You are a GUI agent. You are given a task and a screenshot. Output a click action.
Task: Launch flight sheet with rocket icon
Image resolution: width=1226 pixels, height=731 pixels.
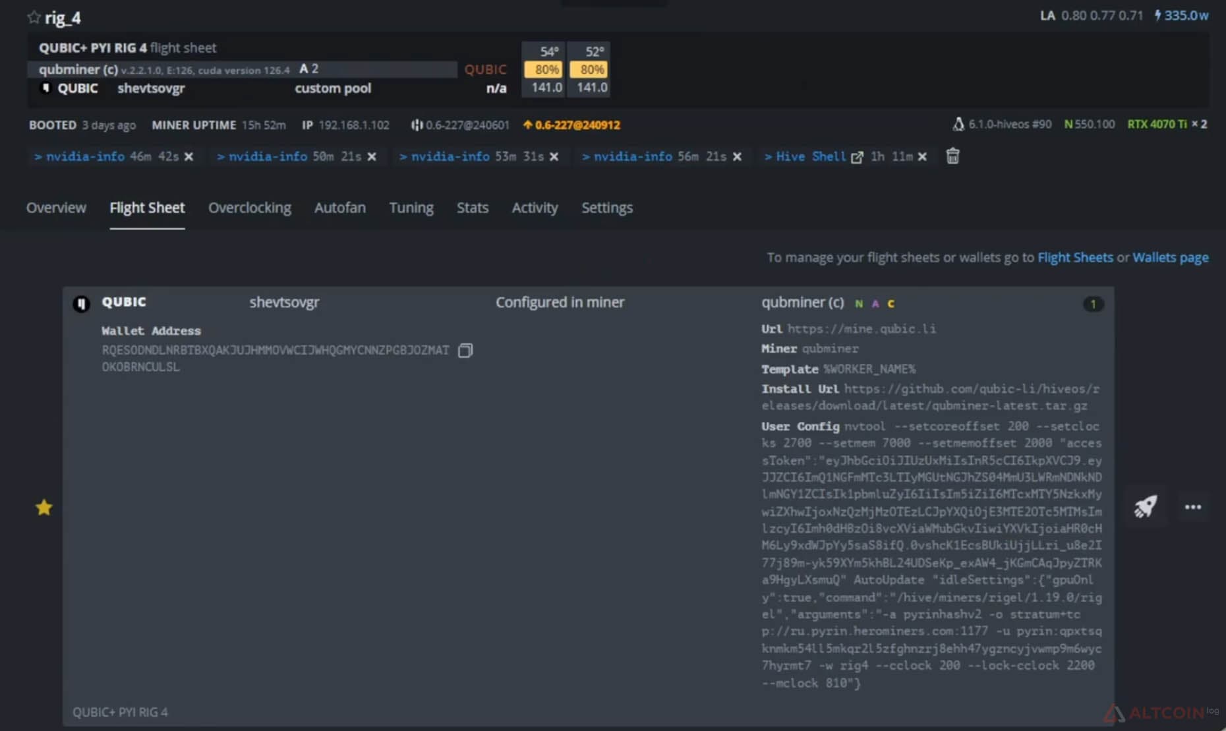pyautogui.click(x=1146, y=506)
